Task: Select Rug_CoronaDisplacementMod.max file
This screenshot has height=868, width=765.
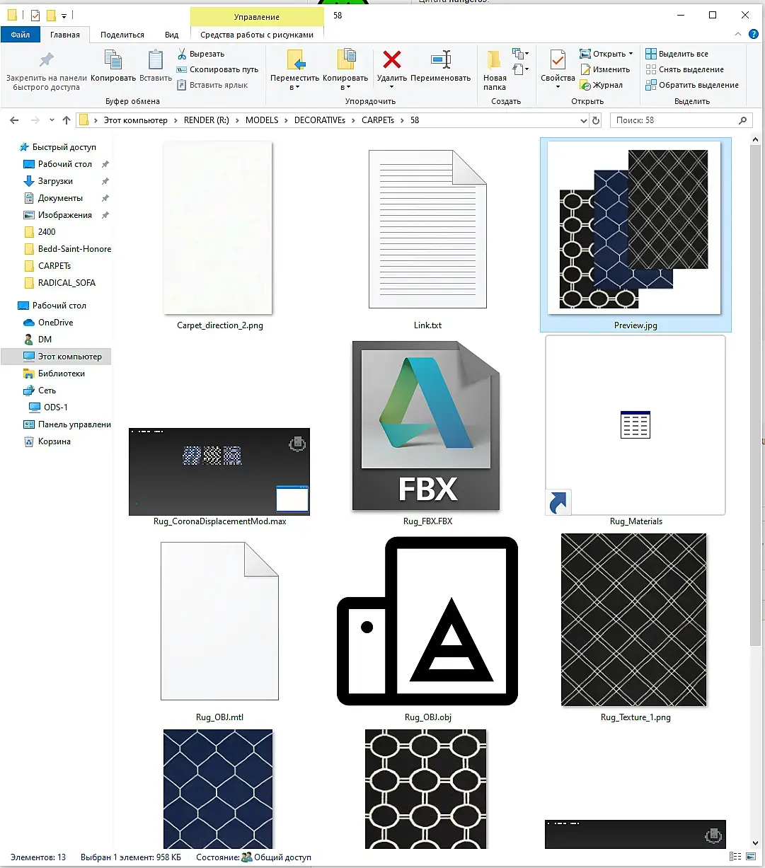Action: point(219,471)
